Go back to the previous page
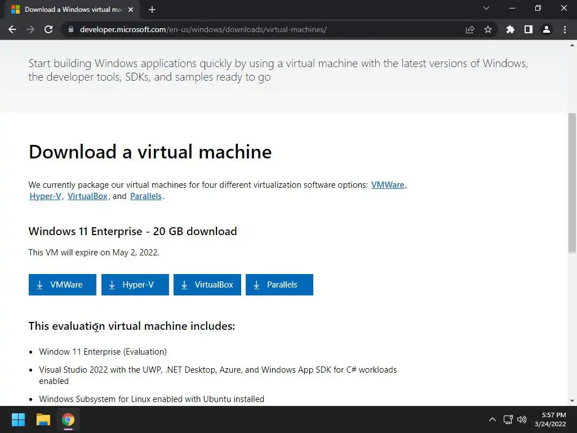This screenshot has width=577, height=433. click(12, 29)
